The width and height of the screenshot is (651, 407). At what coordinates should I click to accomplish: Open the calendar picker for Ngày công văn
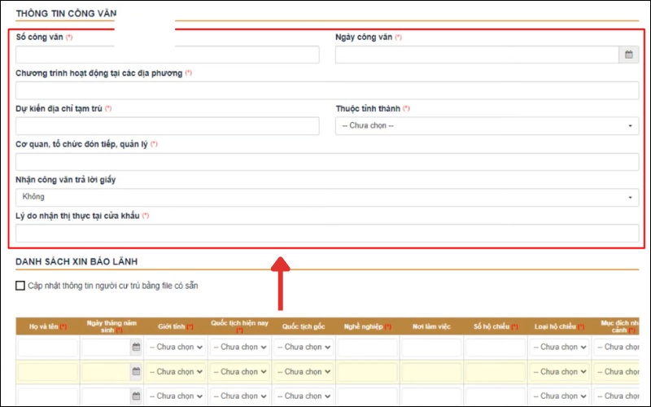coord(628,55)
